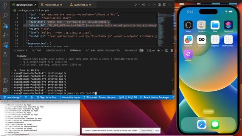Open the DEBUG CONSOLE panel tab
242x136 pixels.
coord(56,50)
